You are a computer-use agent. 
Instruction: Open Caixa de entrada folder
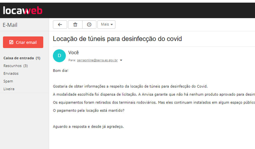(22, 58)
